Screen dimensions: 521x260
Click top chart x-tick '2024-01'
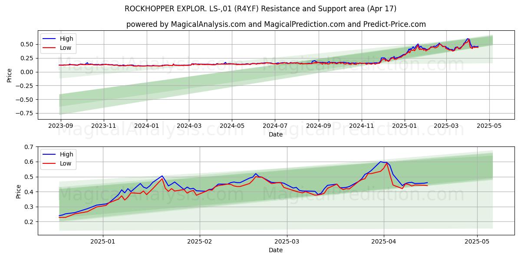click(x=147, y=126)
